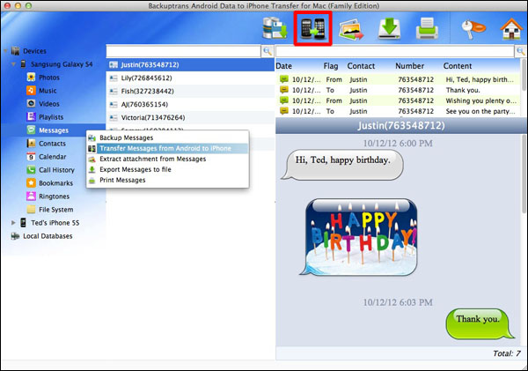Click the Android to iPhone transfer toolbar icon
Viewport: 528px width, 371px height.
(x=312, y=29)
